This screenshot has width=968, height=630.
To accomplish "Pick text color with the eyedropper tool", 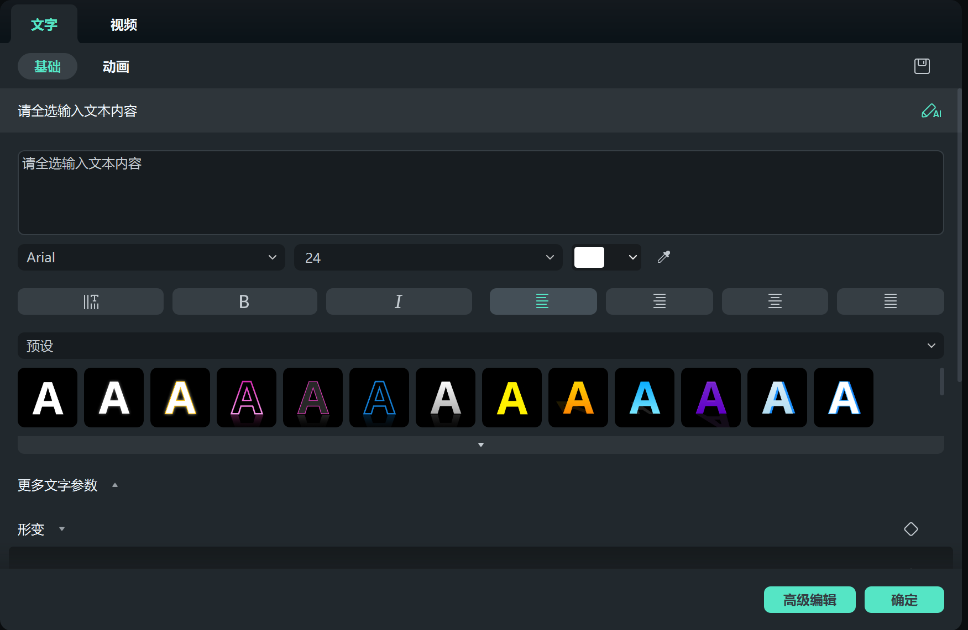I will 663,257.
